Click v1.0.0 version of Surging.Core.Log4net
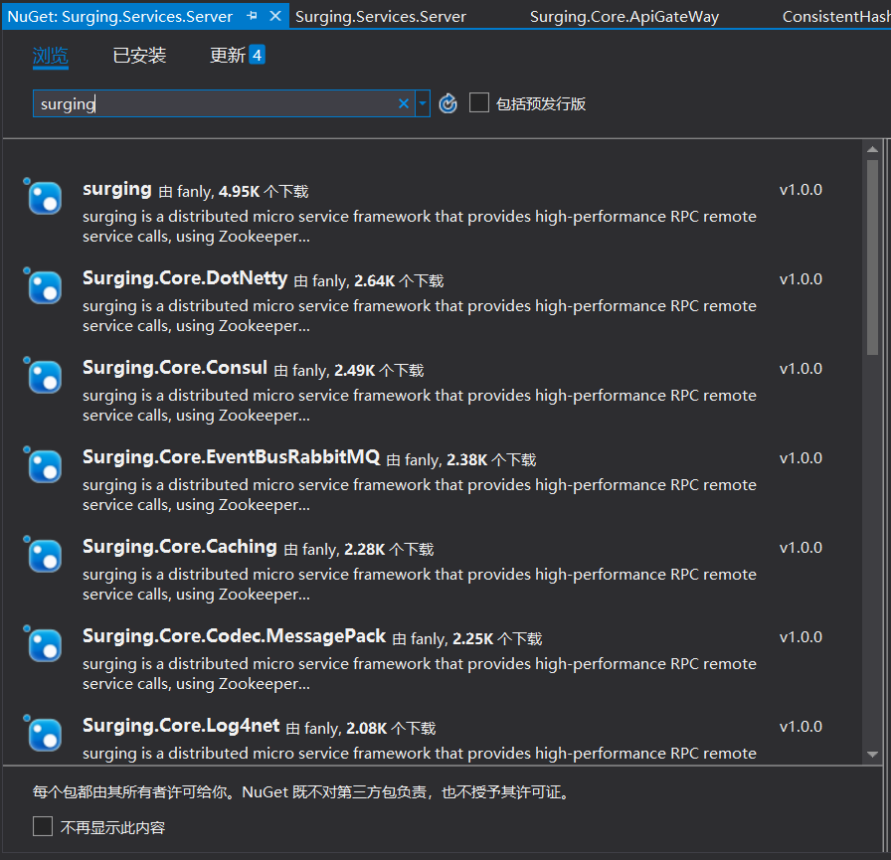The height and width of the screenshot is (860, 891). coord(801,727)
